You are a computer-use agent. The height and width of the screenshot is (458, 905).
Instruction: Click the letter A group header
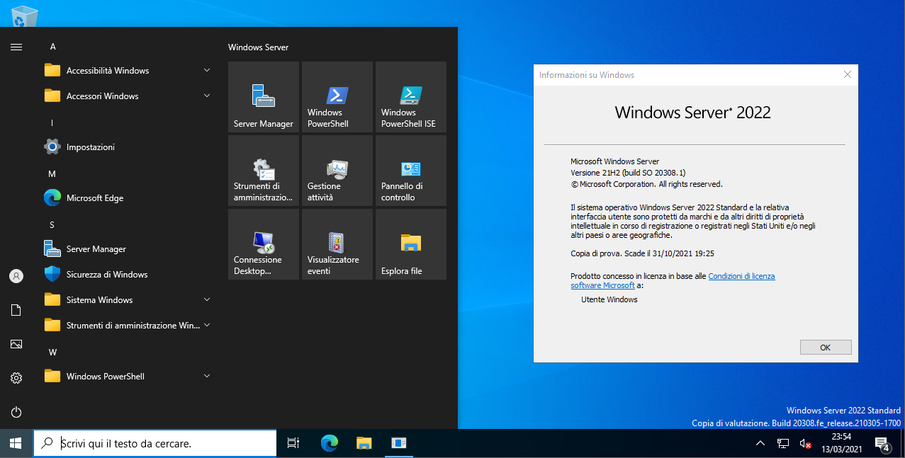[52, 47]
